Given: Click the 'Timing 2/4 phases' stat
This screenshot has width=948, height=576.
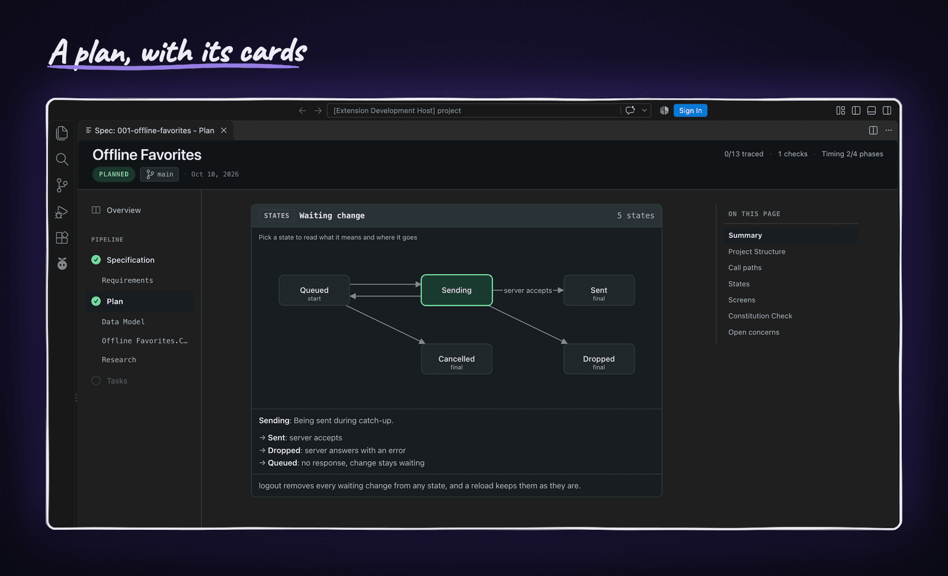Looking at the screenshot, I should tap(852, 154).
